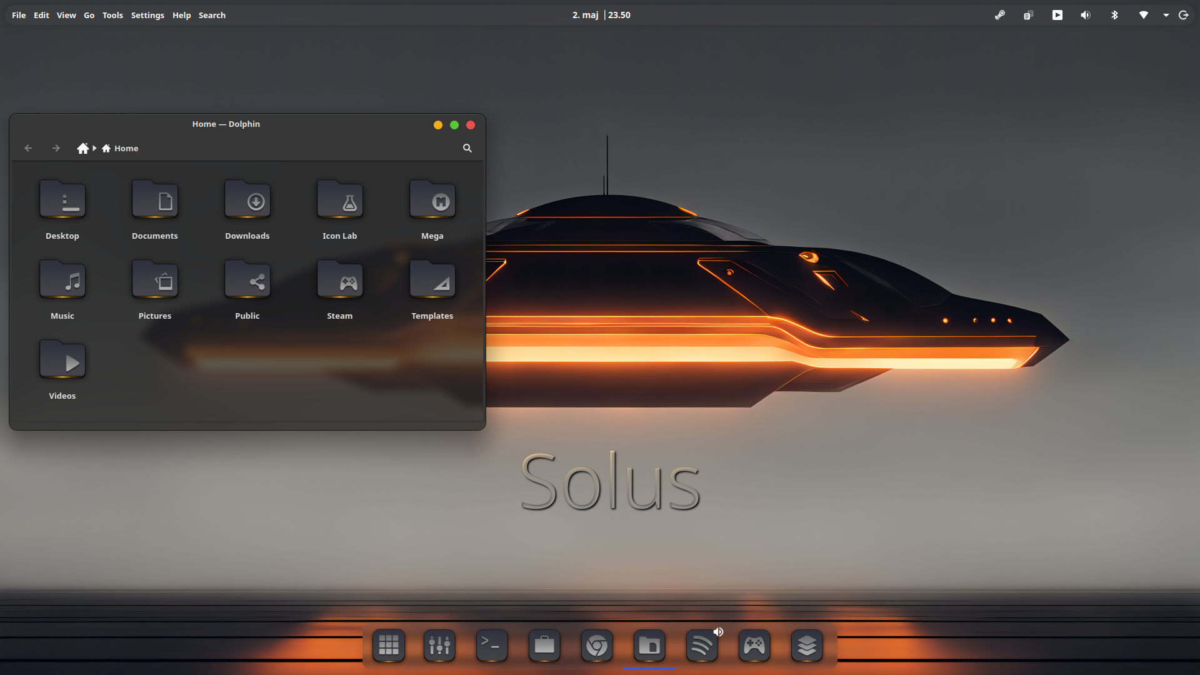
Task: Open the Help menu
Action: pos(182,15)
